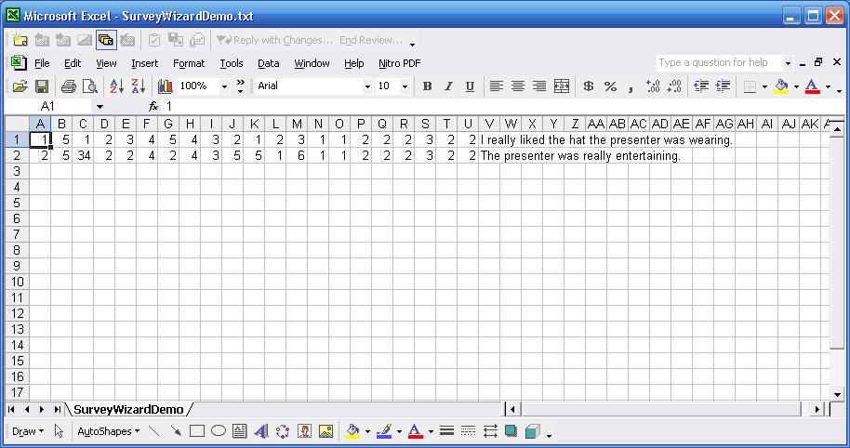Toggle italic formatting
This screenshot has width=850, height=448.
click(x=448, y=86)
